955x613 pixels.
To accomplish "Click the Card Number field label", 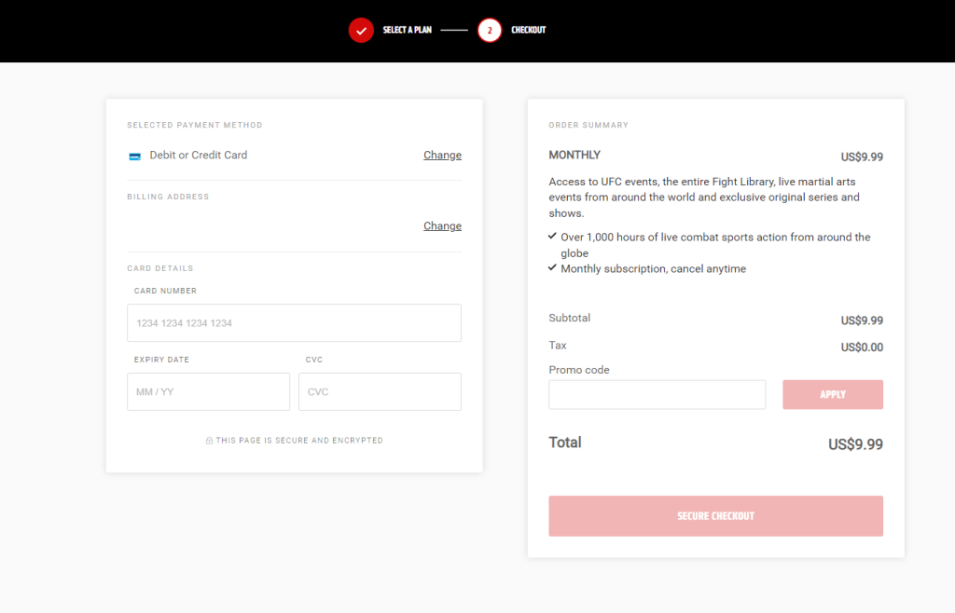I will click(x=165, y=292).
